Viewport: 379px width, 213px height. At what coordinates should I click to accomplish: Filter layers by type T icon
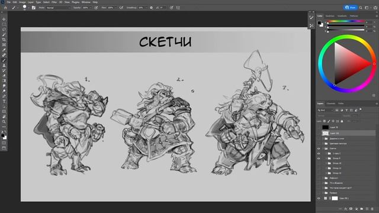coord(346,110)
